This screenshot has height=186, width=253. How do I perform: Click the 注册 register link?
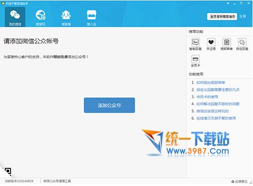pos(242,16)
